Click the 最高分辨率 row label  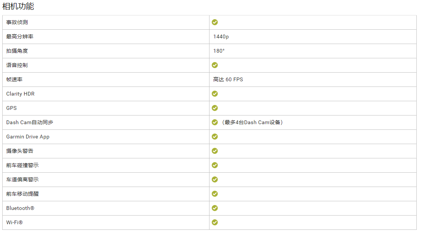pos(20,36)
